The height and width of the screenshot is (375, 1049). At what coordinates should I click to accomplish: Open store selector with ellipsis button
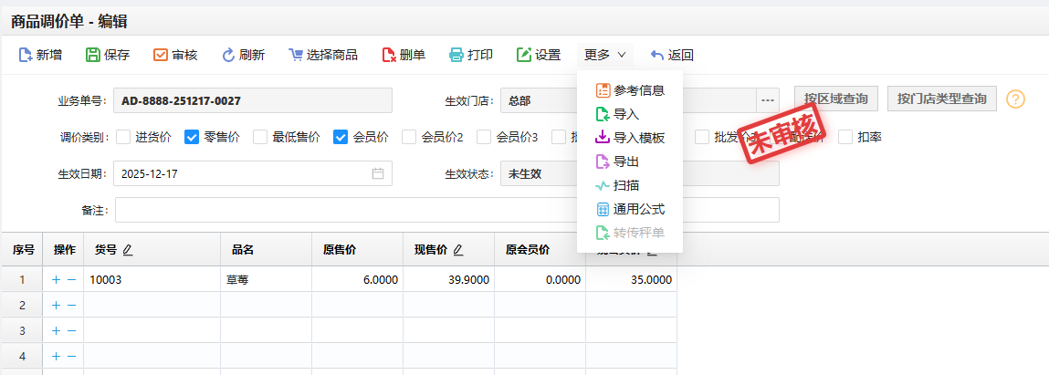click(767, 99)
